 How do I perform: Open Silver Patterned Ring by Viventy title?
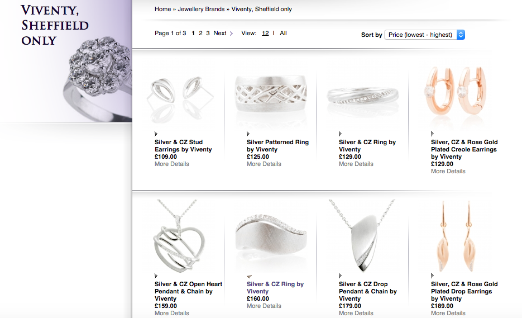pos(277,146)
